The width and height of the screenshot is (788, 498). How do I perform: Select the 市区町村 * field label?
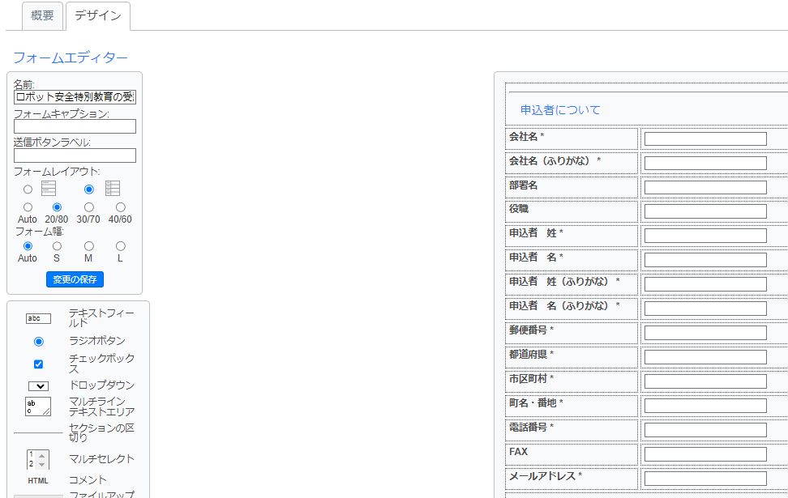(x=531, y=378)
